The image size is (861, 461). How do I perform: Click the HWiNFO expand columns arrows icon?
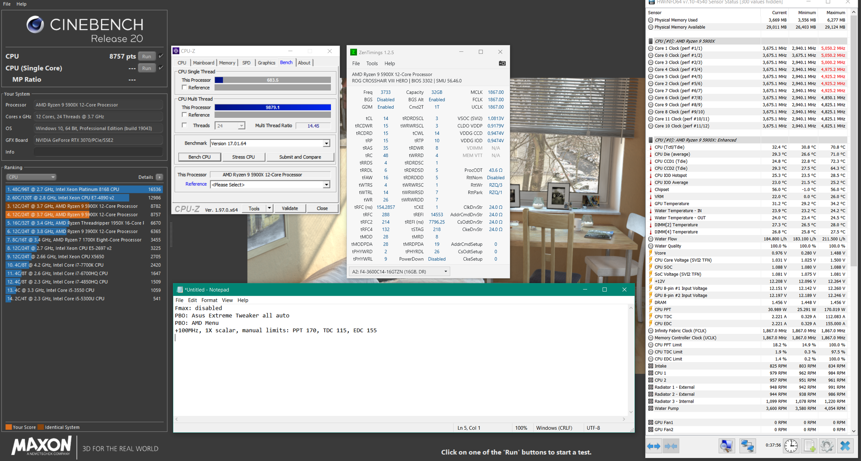[x=654, y=446]
